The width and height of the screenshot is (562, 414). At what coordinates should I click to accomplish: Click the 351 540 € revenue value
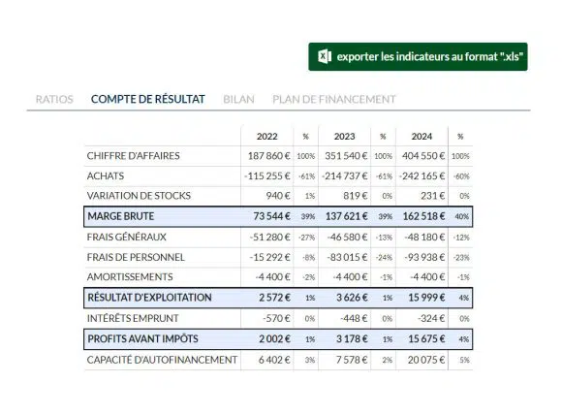(x=346, y=156)
